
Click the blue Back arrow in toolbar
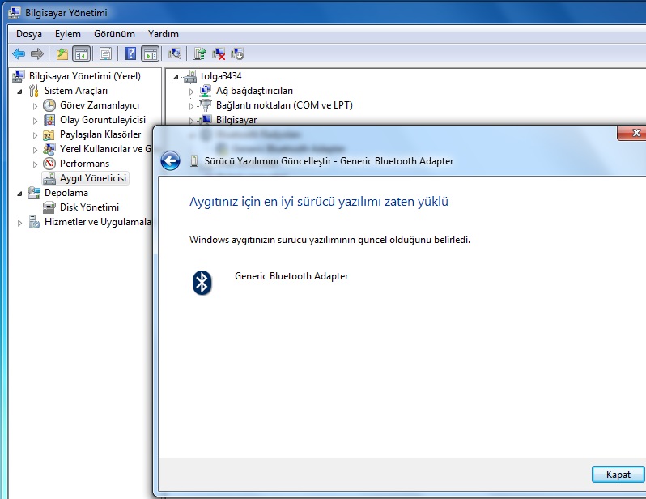pyautogui.click(x=19, y=53)
